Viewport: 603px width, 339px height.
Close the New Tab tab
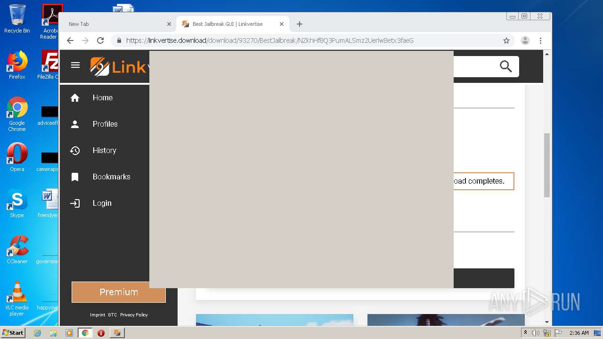pos(169,24)
